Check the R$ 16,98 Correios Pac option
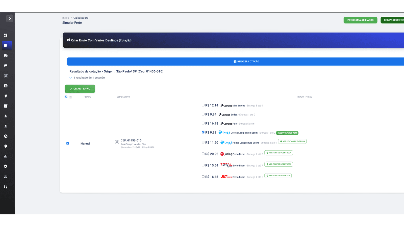Viewport: 404px width, 227px height. tap(203, 123)
